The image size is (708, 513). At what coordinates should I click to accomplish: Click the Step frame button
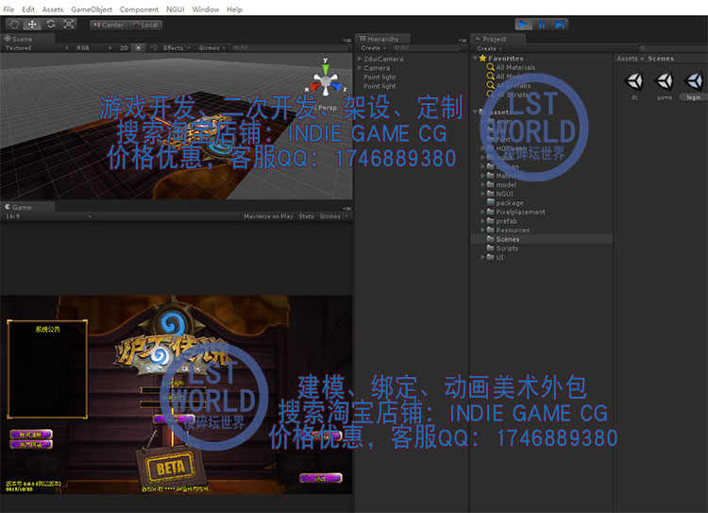(x=559, y=25)
